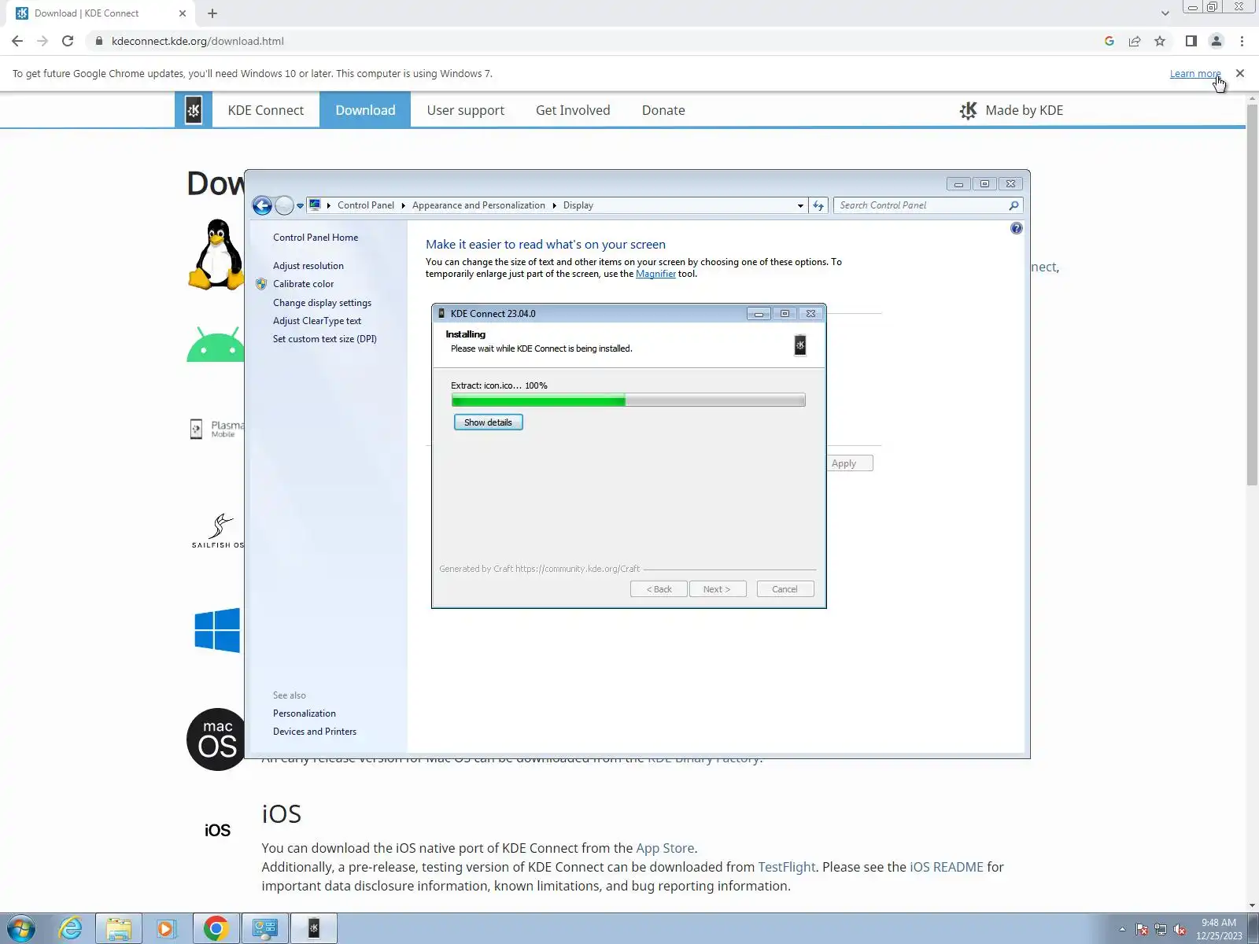Click the Linux Tux penguin icon
1259x944 pixels.
[x=217, y=254]
